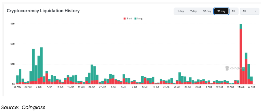This screenshot has height=111, width=263.
Task: Open the All coins dropdown
Action: pyautogui.click(x=249, y=11)
